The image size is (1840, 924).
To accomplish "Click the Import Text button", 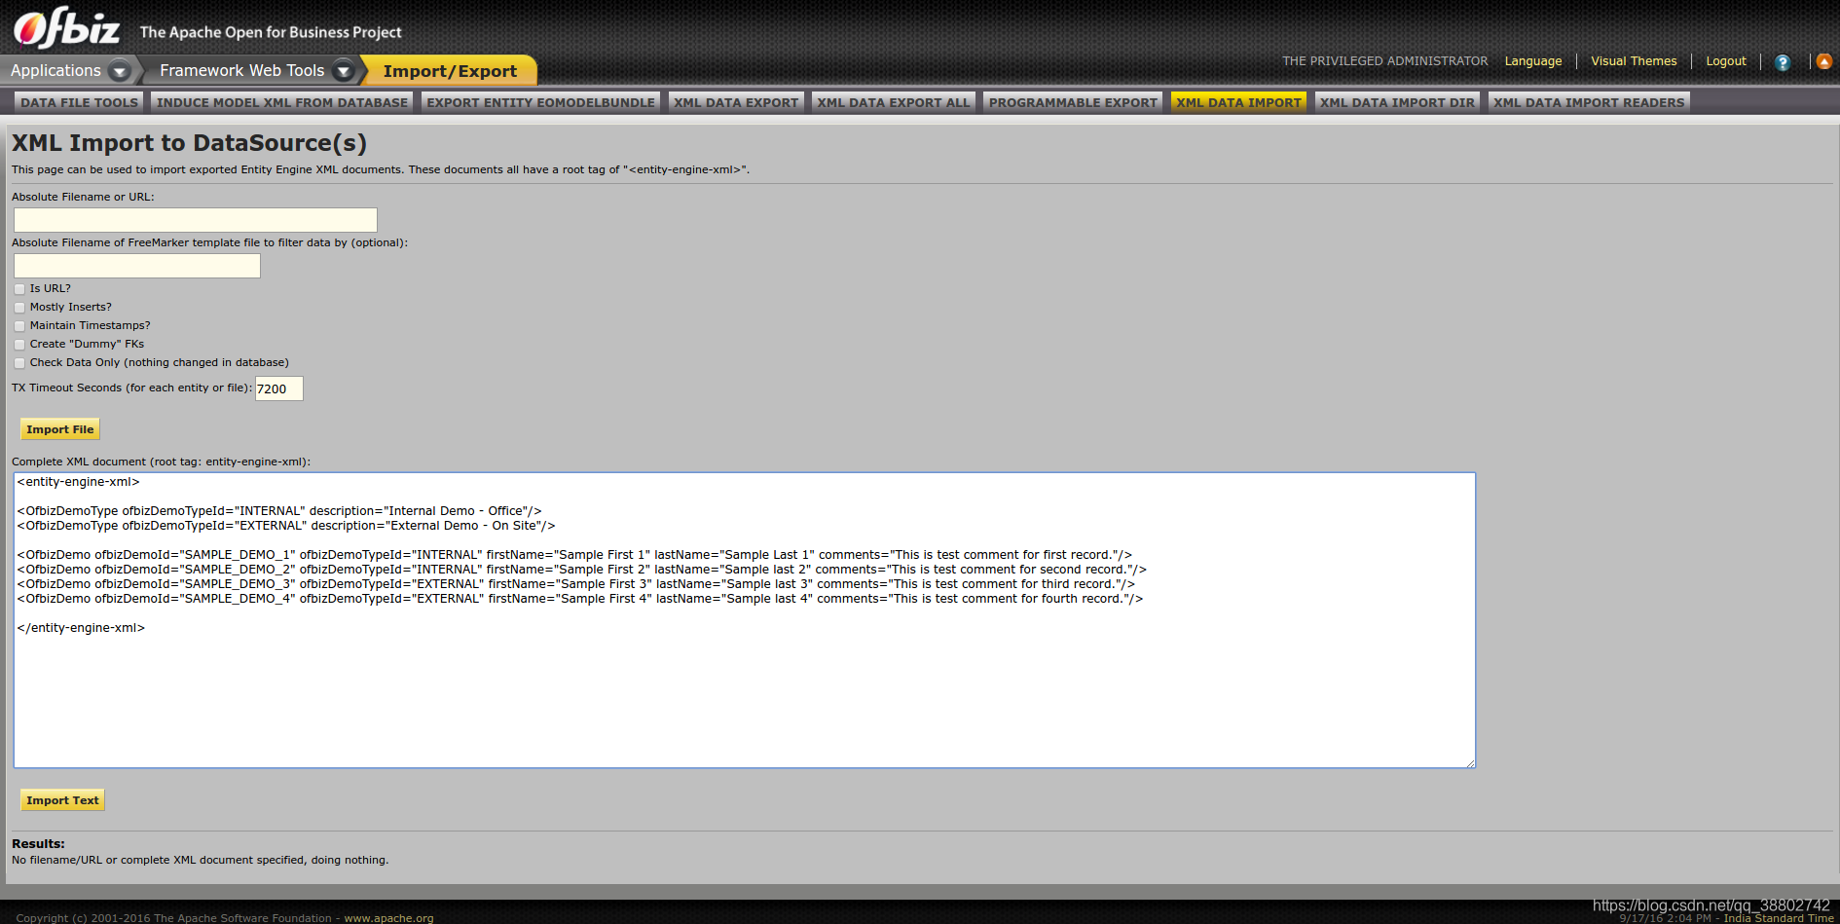I will [62, 800].
